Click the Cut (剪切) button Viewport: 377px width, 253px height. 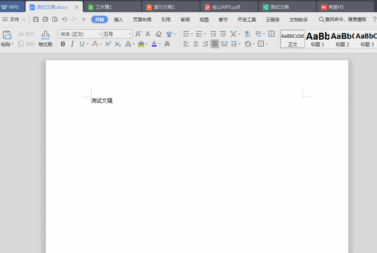tap(26, 34)
